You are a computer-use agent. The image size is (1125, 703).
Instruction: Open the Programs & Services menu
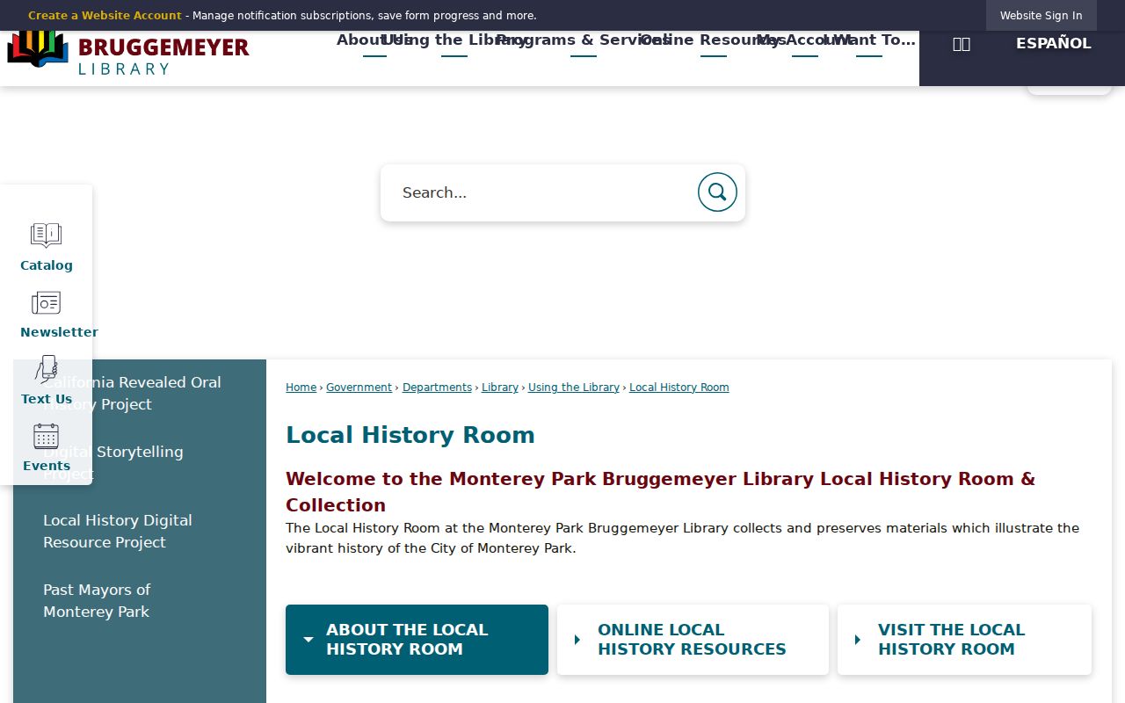[584, 40]
